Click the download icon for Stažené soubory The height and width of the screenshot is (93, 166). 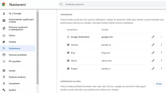(x=4, y=77)
